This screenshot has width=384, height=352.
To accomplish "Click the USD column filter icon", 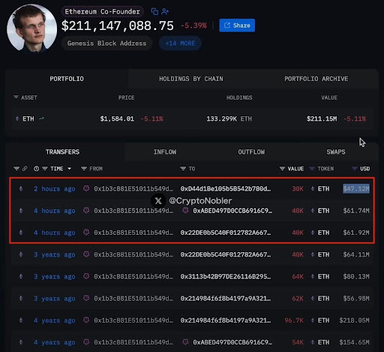I will tap(355, 169).
